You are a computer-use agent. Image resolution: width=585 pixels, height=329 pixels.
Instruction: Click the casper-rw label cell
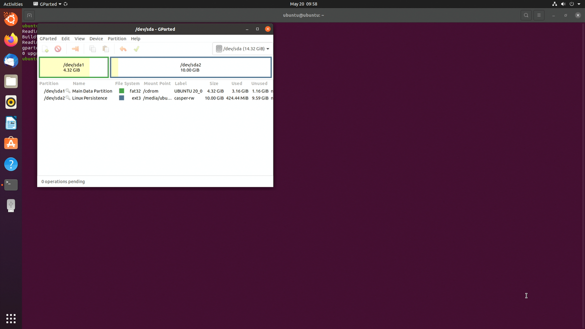click(185, 98)
